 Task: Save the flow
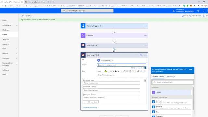coord(185,16)
